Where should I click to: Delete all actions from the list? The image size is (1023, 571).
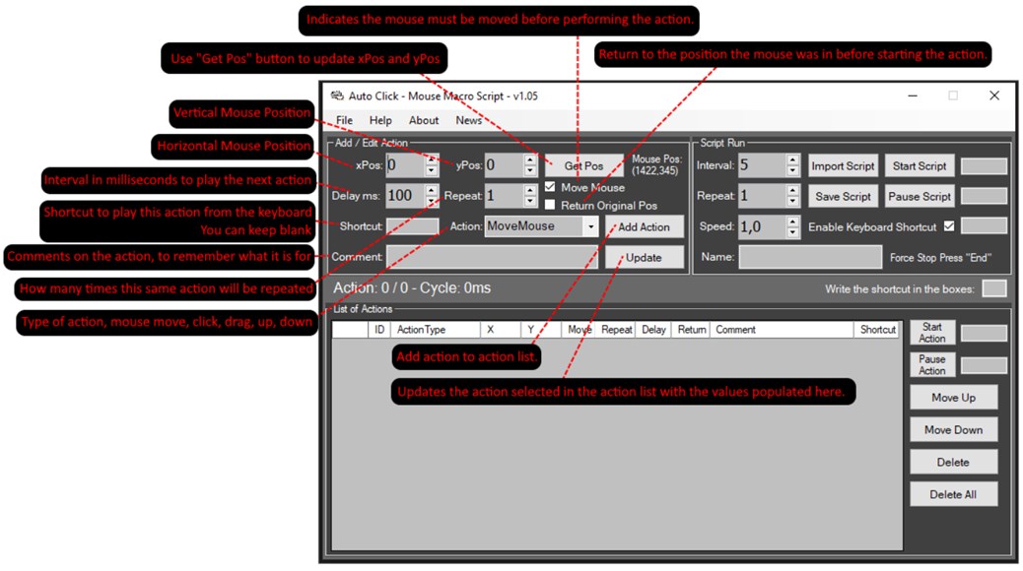pyautogui.click(x=952, y=493)
